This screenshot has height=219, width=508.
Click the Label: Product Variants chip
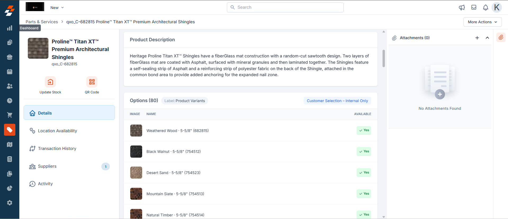185,101
